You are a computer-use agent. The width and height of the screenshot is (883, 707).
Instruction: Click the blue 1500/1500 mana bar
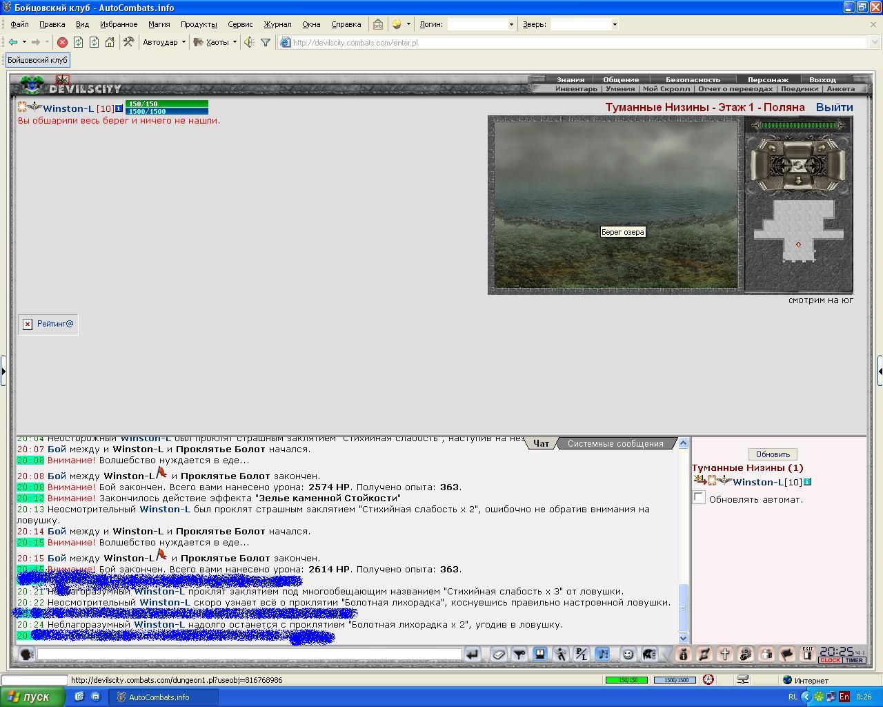click(x=167, y=110)
